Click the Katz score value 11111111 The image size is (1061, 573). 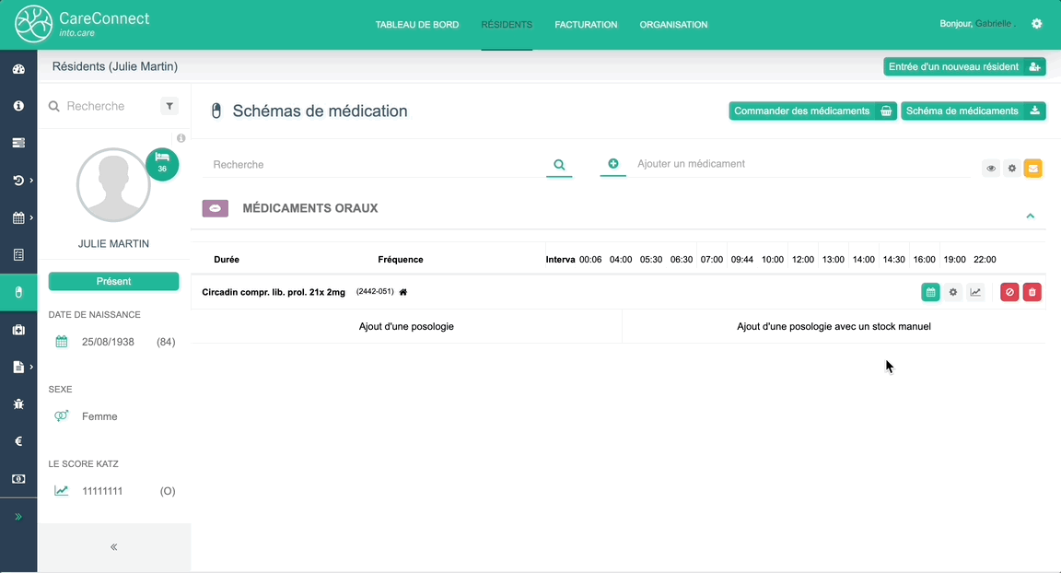click(102, 491)
